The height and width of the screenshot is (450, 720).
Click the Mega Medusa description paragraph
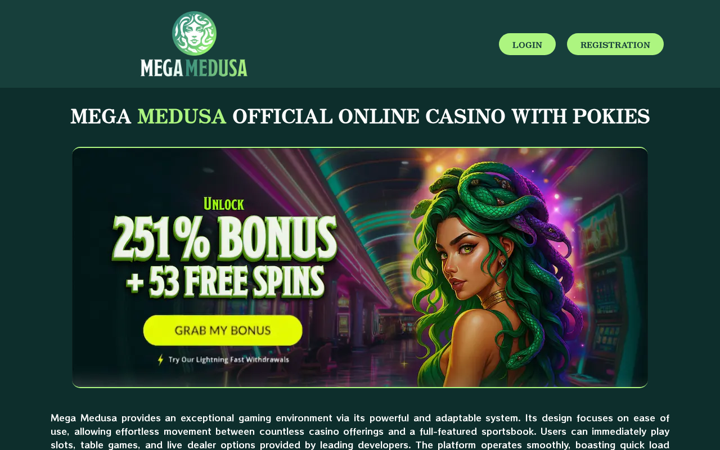360,431
